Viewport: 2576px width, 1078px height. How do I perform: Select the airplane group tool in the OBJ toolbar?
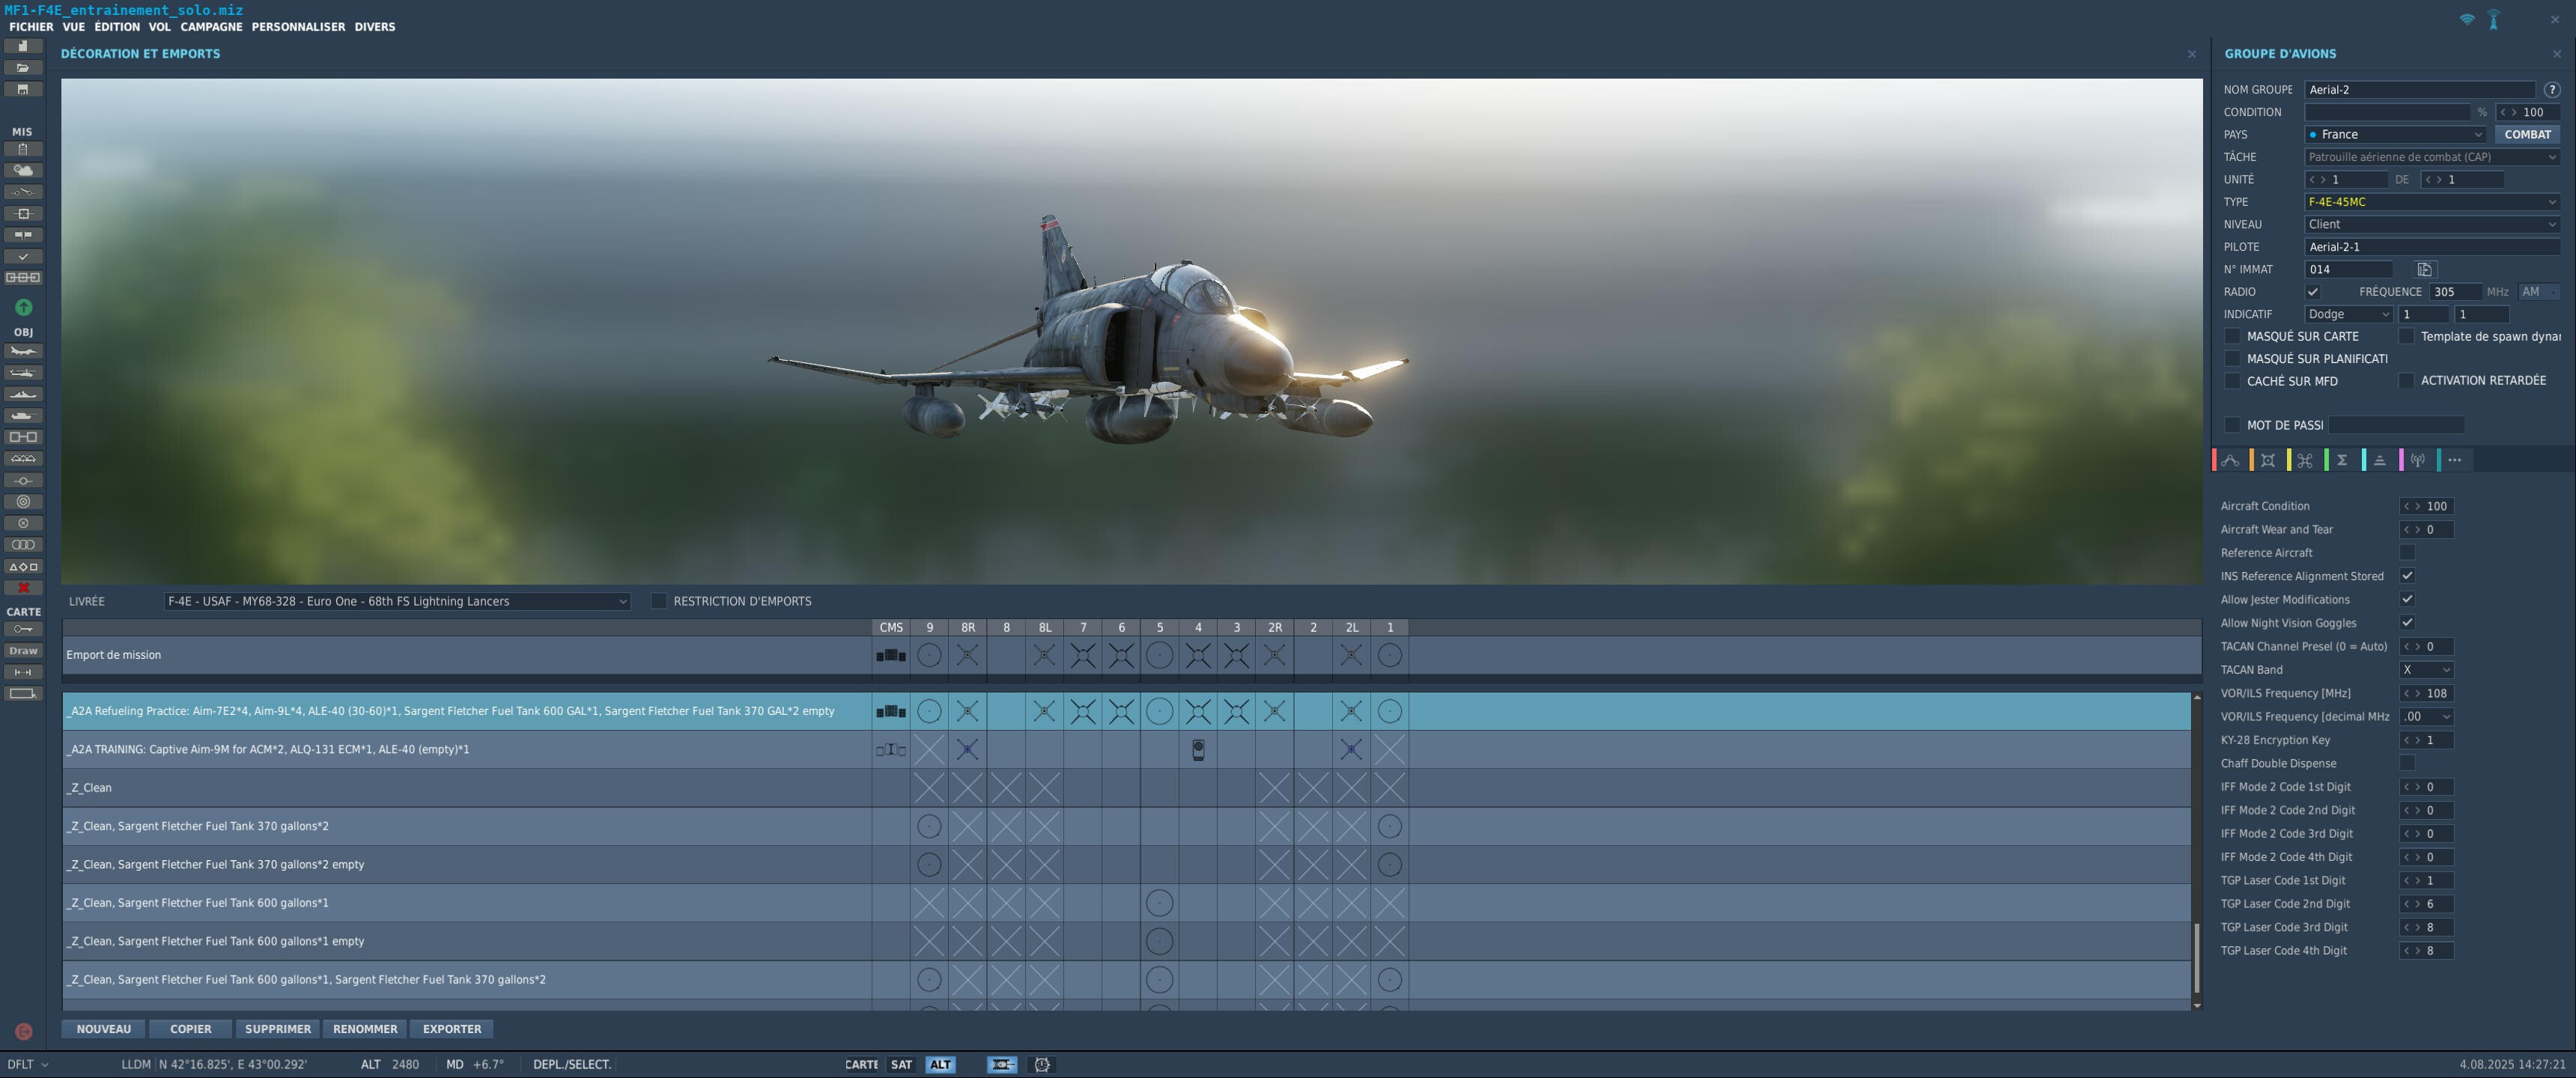tap(23, 351)
